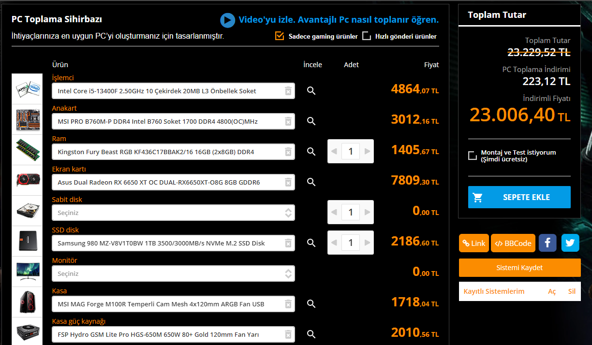Viewport: 592px width, 345px height.
Task: Play the PC building tutorial video icon
Action: point(227,20)
